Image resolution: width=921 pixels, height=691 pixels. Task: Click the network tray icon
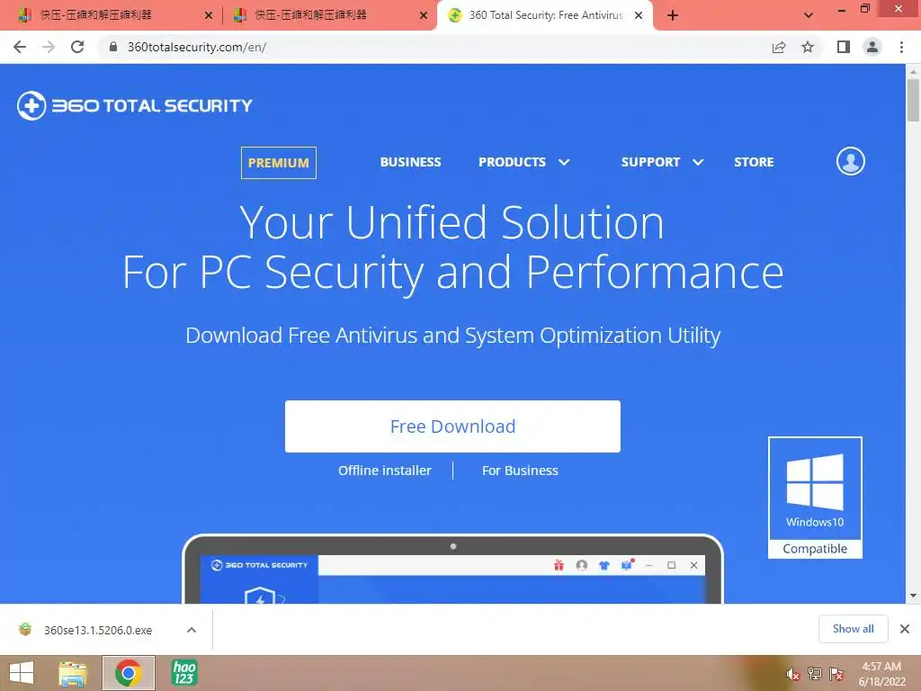pos(814,674)
